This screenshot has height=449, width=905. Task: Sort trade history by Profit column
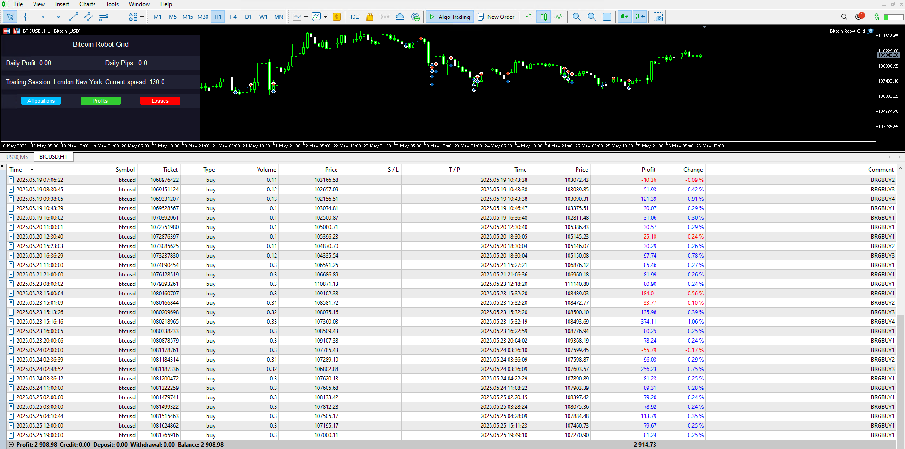click(648, 170)
